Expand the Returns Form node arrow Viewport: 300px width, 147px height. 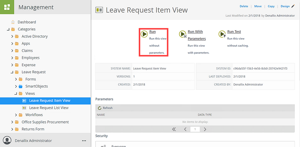pyautogui.click(x=12, y=129)
